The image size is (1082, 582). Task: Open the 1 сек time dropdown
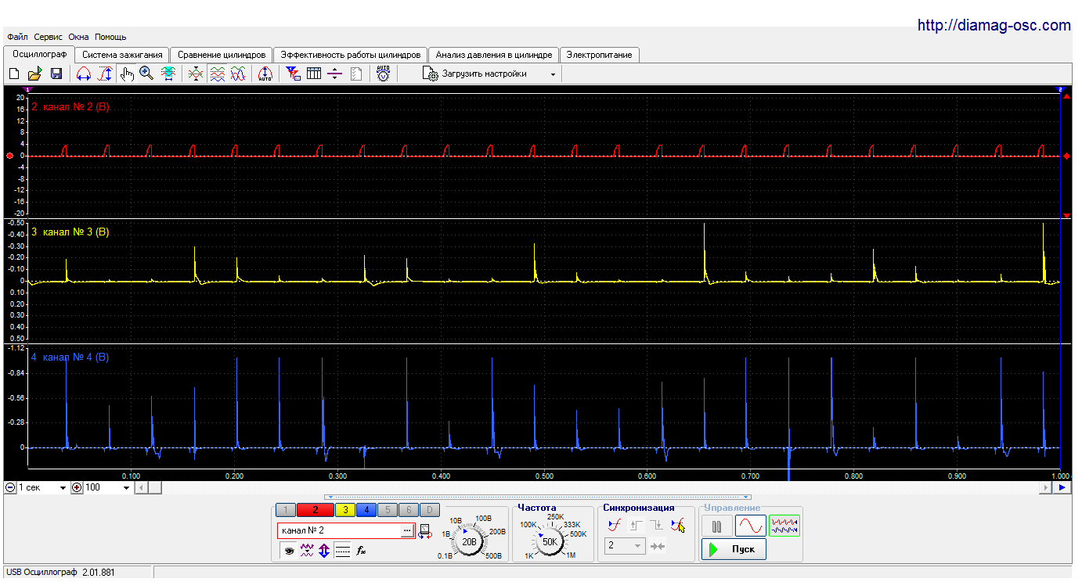[63, 487]
